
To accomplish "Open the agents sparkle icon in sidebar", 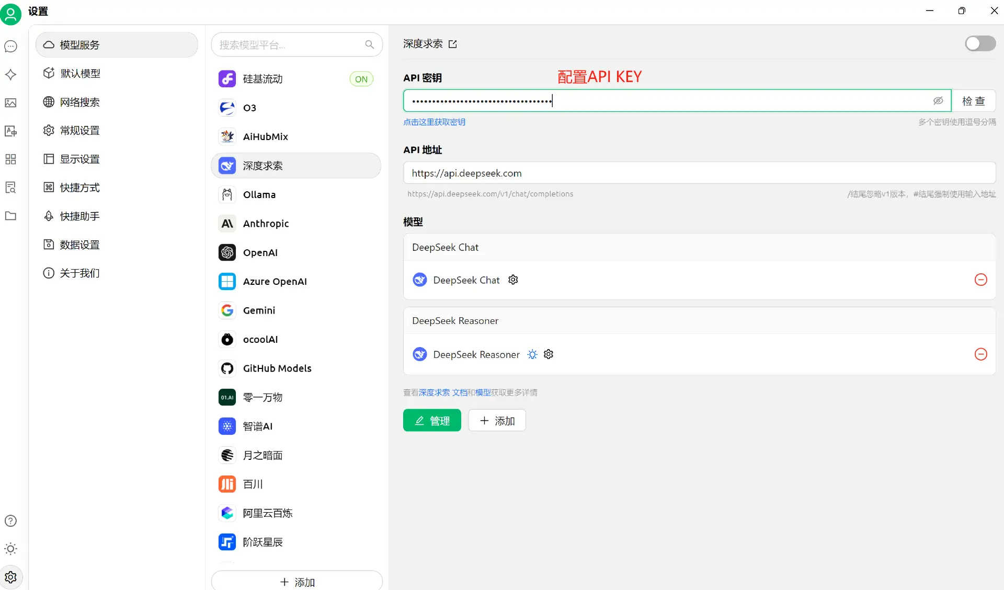I will 10,75.
